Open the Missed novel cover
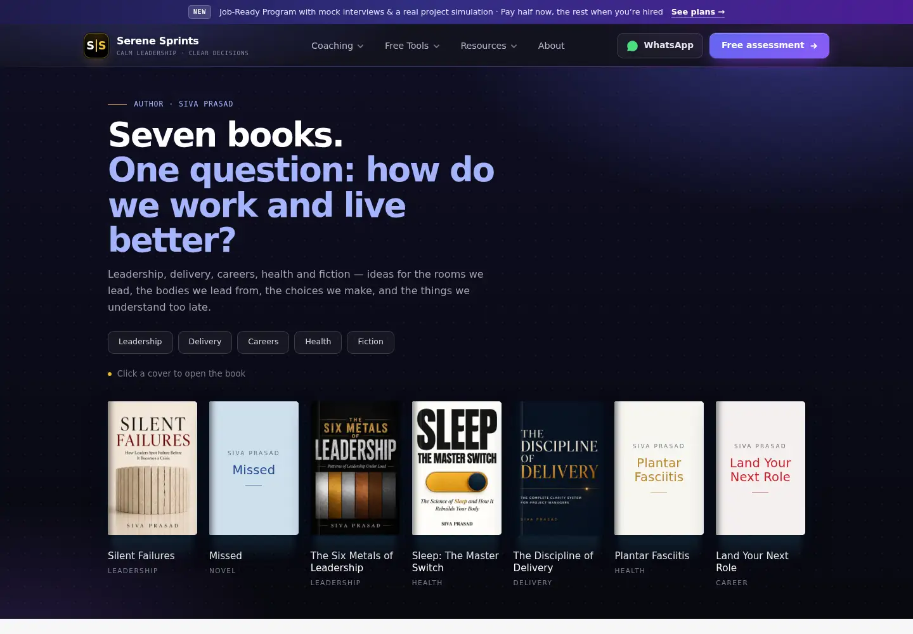 pyautogui.click(x=254, y=468)
